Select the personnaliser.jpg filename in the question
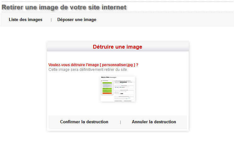This screenshot has height=143, width=234. [117, 65]
